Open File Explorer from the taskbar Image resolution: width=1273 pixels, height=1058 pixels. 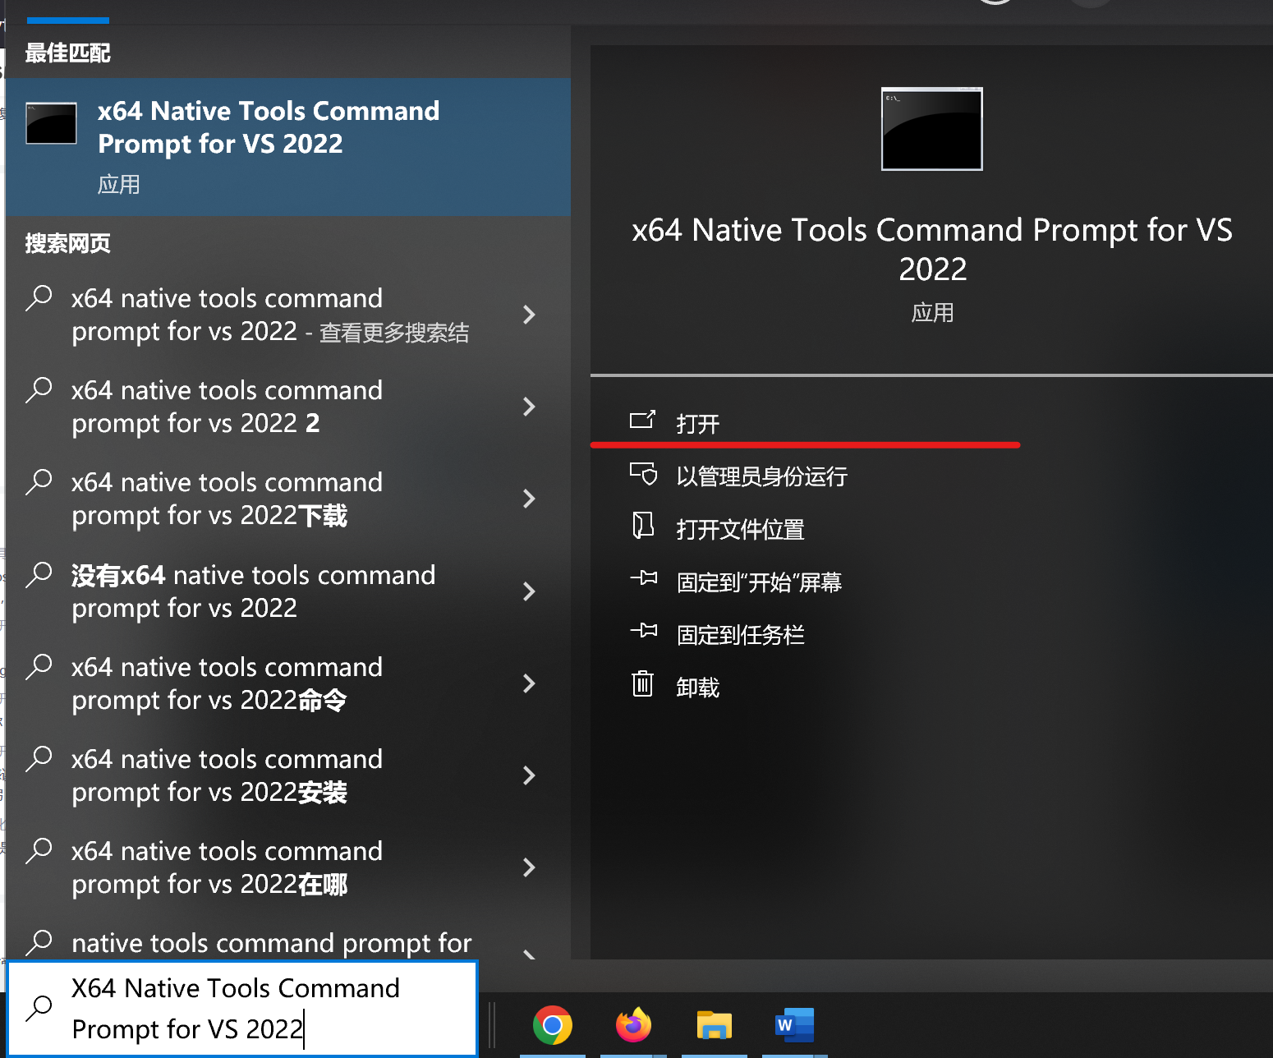713,1024
